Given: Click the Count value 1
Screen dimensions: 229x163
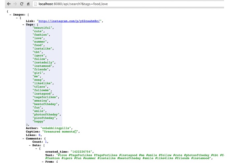Looking at the screenshot, I should coord(46,142).
